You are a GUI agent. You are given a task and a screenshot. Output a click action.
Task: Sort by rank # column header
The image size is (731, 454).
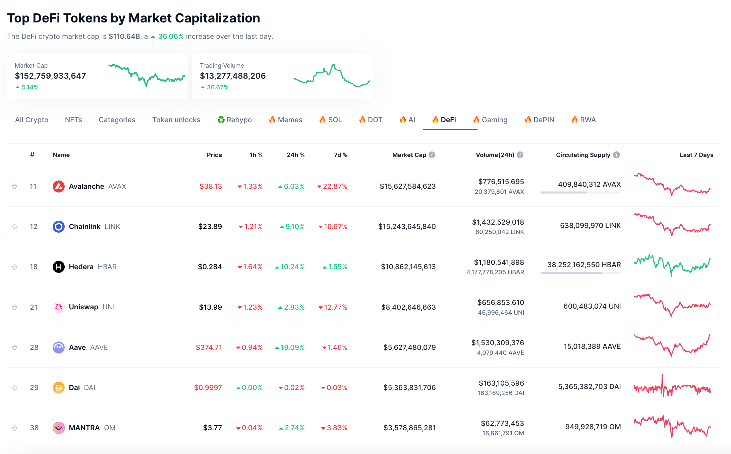click(x=32, y=155)
